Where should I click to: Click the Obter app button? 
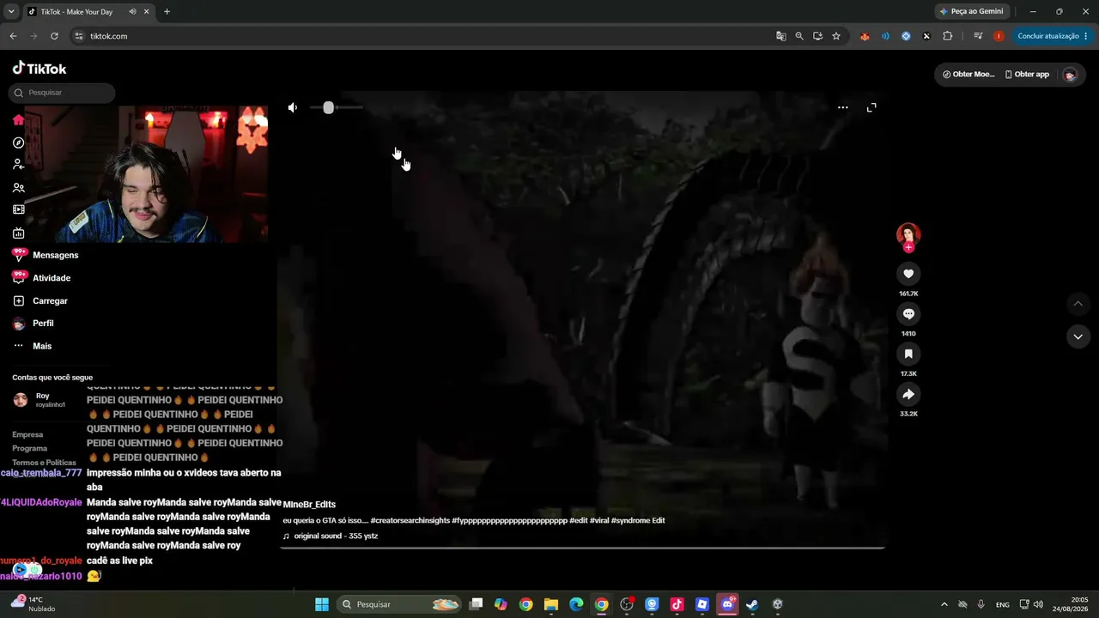pos(1027,75)
